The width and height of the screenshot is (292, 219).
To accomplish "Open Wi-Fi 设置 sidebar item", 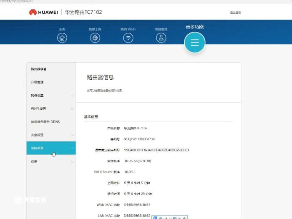I will coord(51,108).
